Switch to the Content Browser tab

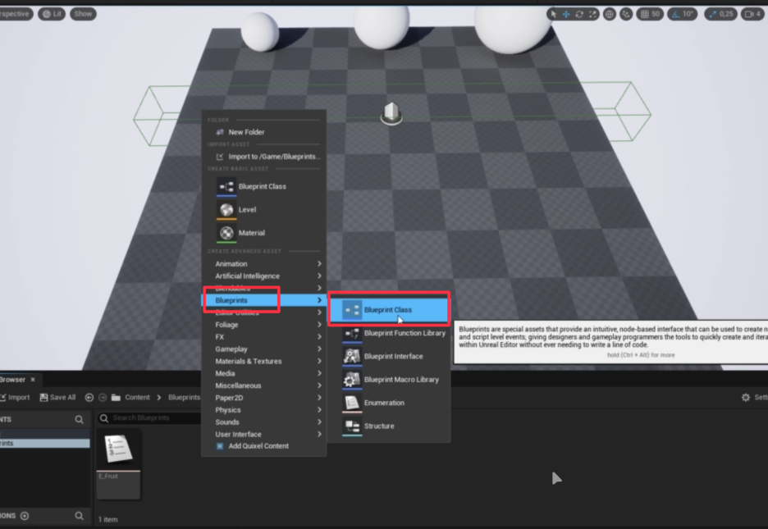point(12,380)
